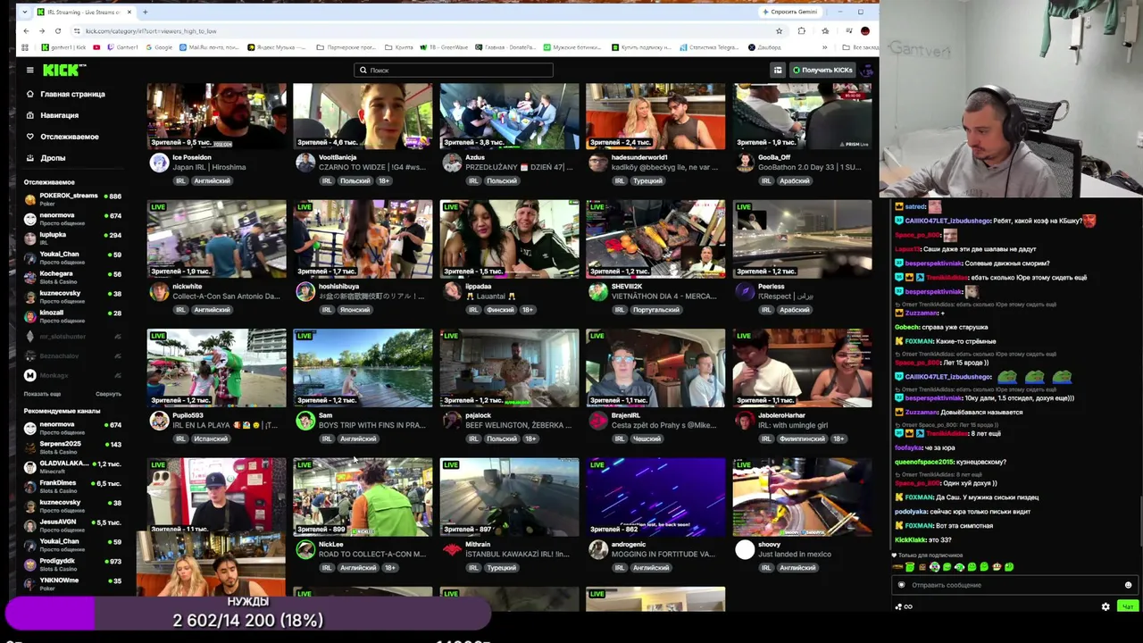1143x643 pixels.
Task: Open FrankDimes in recommended channels
Action: pos(73,486)
